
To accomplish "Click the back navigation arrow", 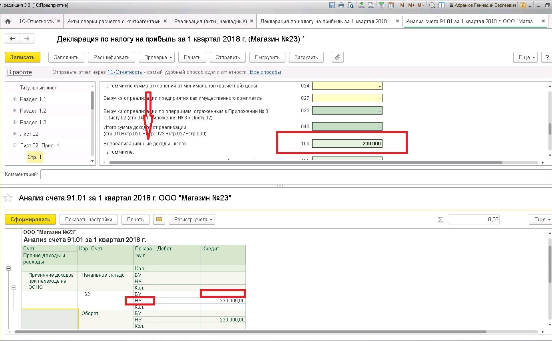I will [12, 39].
